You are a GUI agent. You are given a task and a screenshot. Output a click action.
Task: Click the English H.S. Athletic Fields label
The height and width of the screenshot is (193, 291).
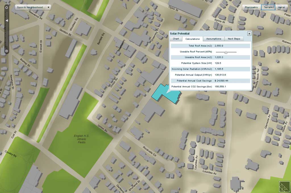click(82, 139)
